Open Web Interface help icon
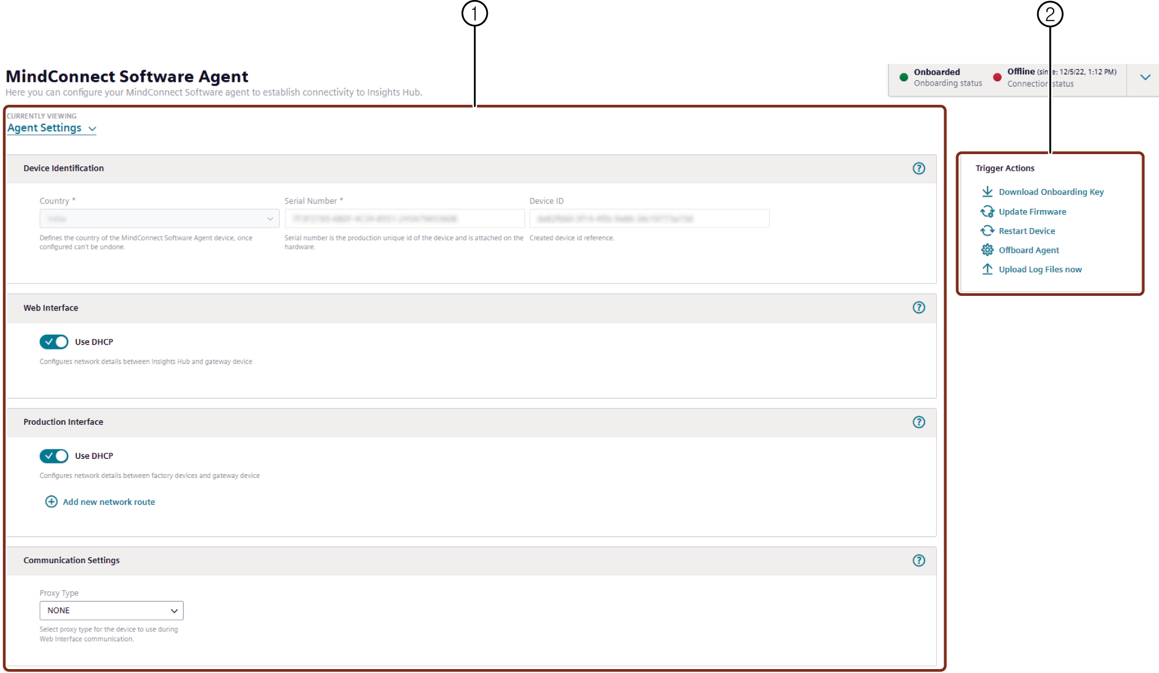1159x673 pixels. [918, 307]
